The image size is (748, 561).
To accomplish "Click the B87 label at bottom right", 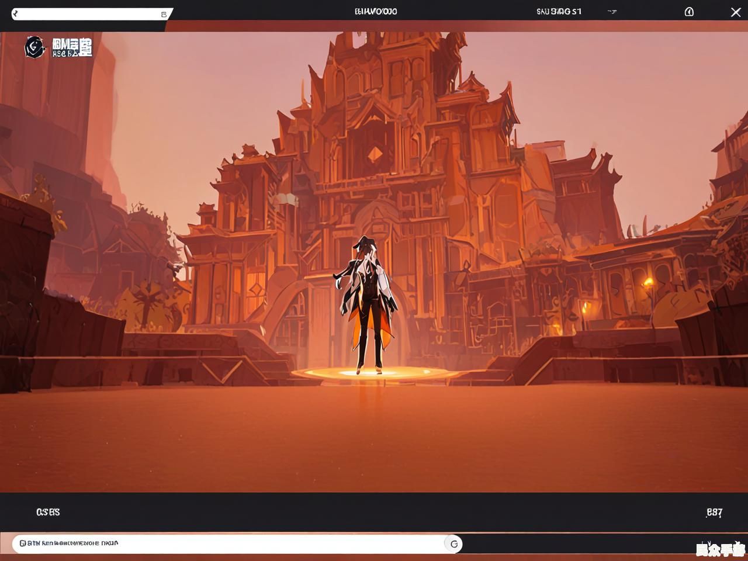I will 714,512.
